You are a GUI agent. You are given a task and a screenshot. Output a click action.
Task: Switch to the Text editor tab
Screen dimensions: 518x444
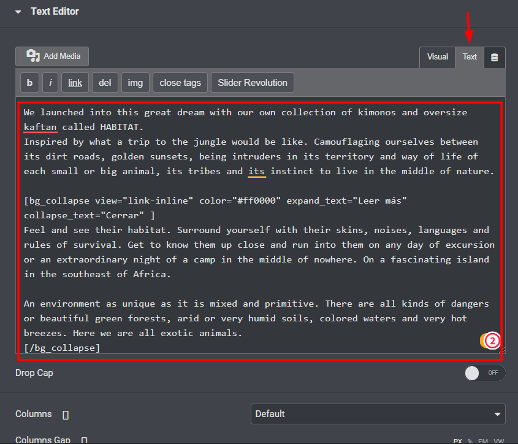(x=470, y=57)
